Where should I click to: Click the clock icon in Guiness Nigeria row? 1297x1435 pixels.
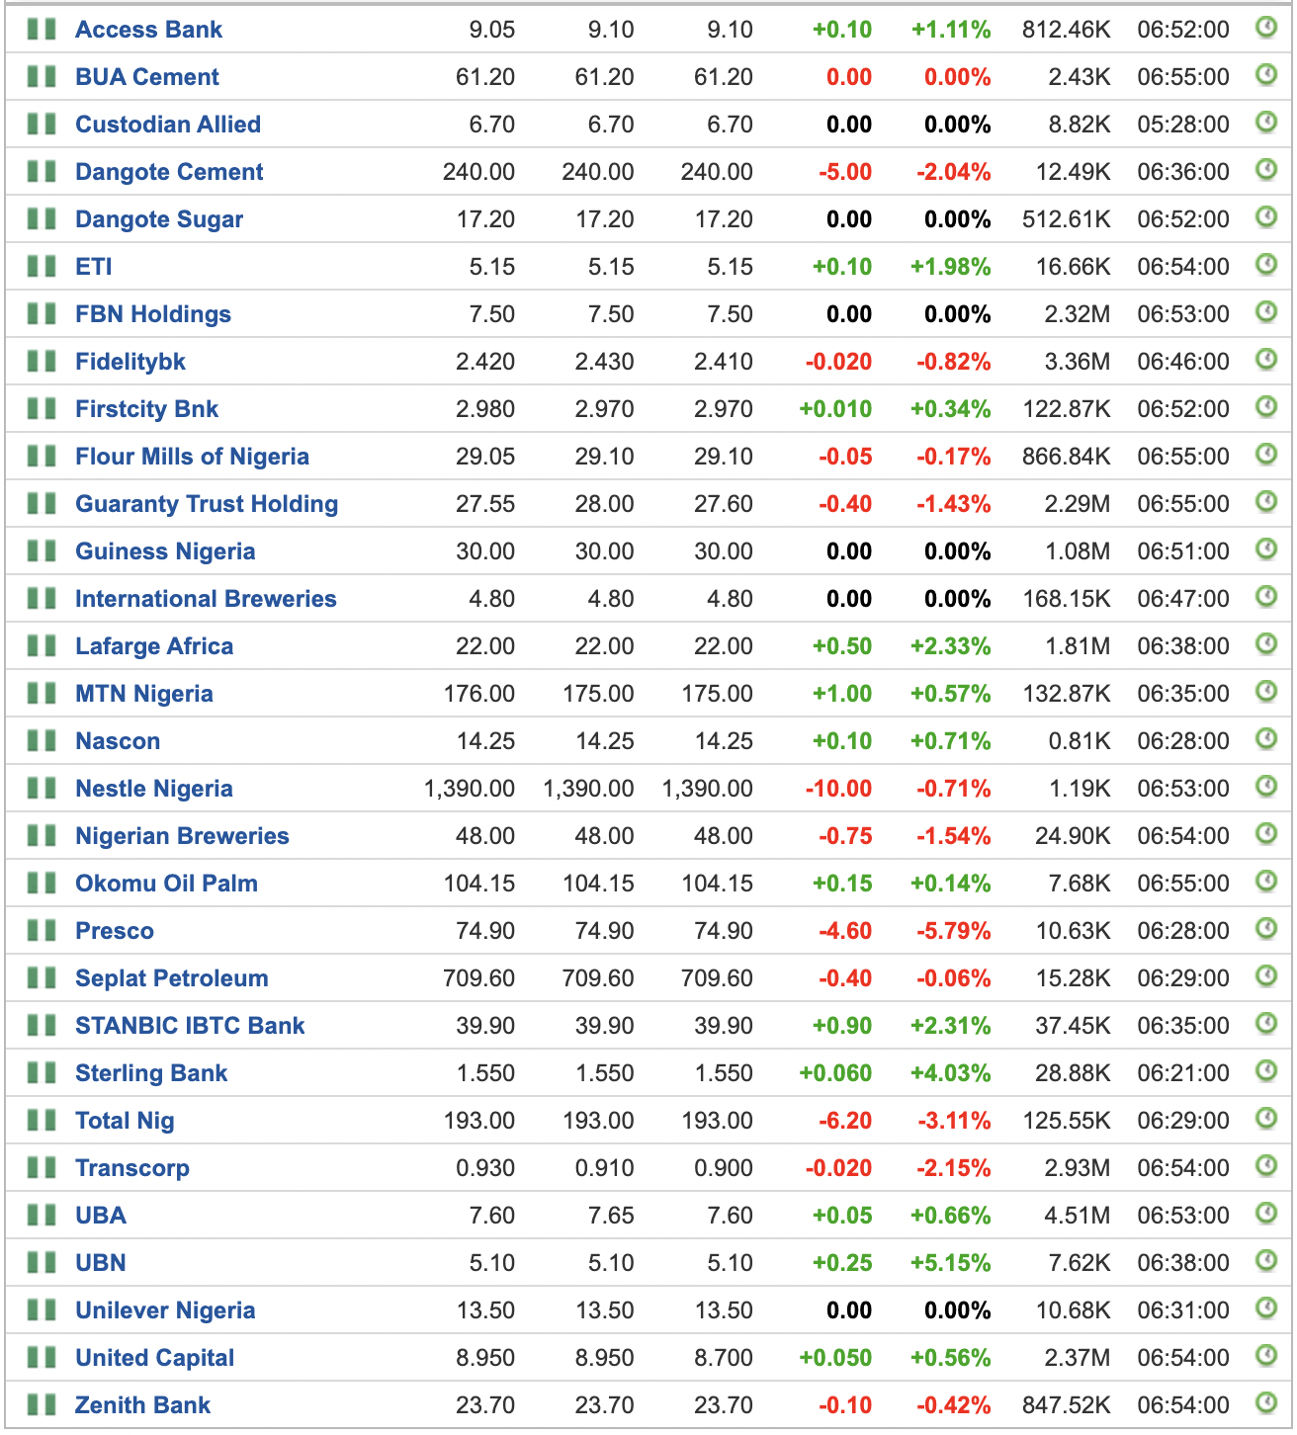pyautogui.click(x=1266, y=549)
